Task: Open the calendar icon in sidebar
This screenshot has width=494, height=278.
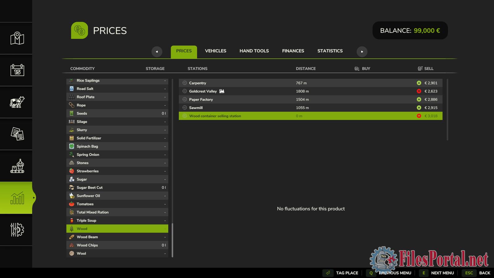Action: [x=17, y=70]
